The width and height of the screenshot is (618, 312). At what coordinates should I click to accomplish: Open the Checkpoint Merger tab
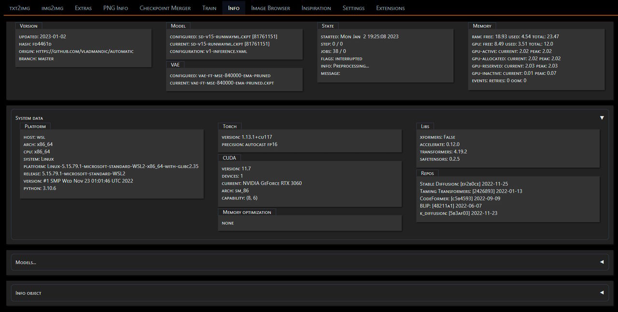click(x=165, y=8)
